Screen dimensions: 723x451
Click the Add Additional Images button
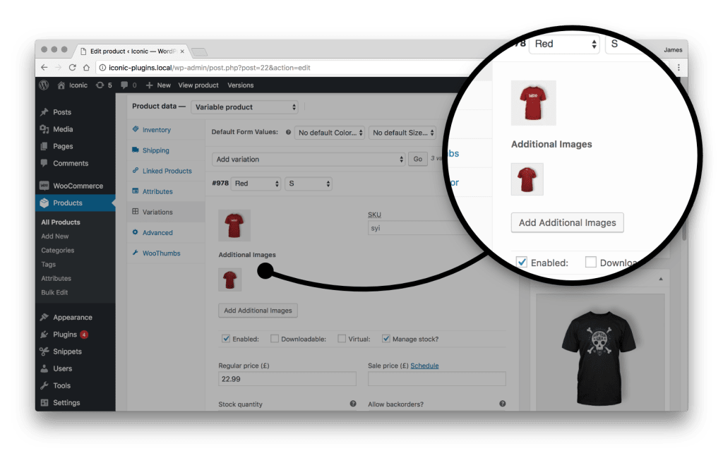(258, 311)
